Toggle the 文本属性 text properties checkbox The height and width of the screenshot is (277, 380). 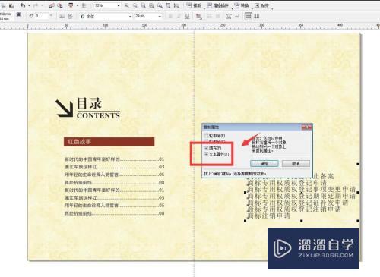206,154
